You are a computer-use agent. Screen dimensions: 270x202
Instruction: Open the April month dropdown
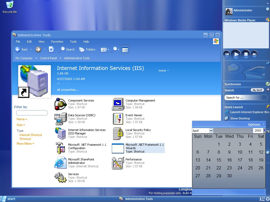pos(211,131)
